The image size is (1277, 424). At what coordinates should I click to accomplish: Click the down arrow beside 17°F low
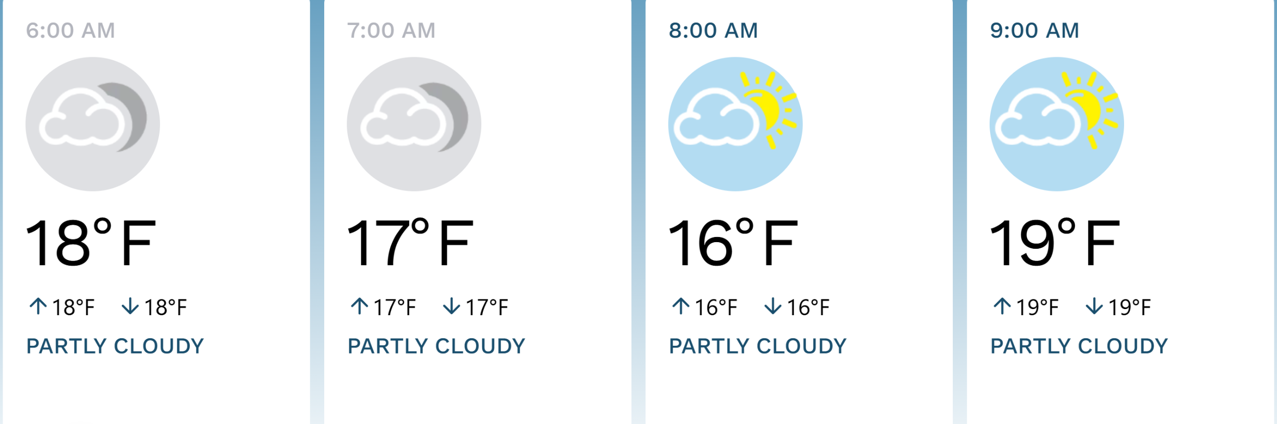[452, 306]
